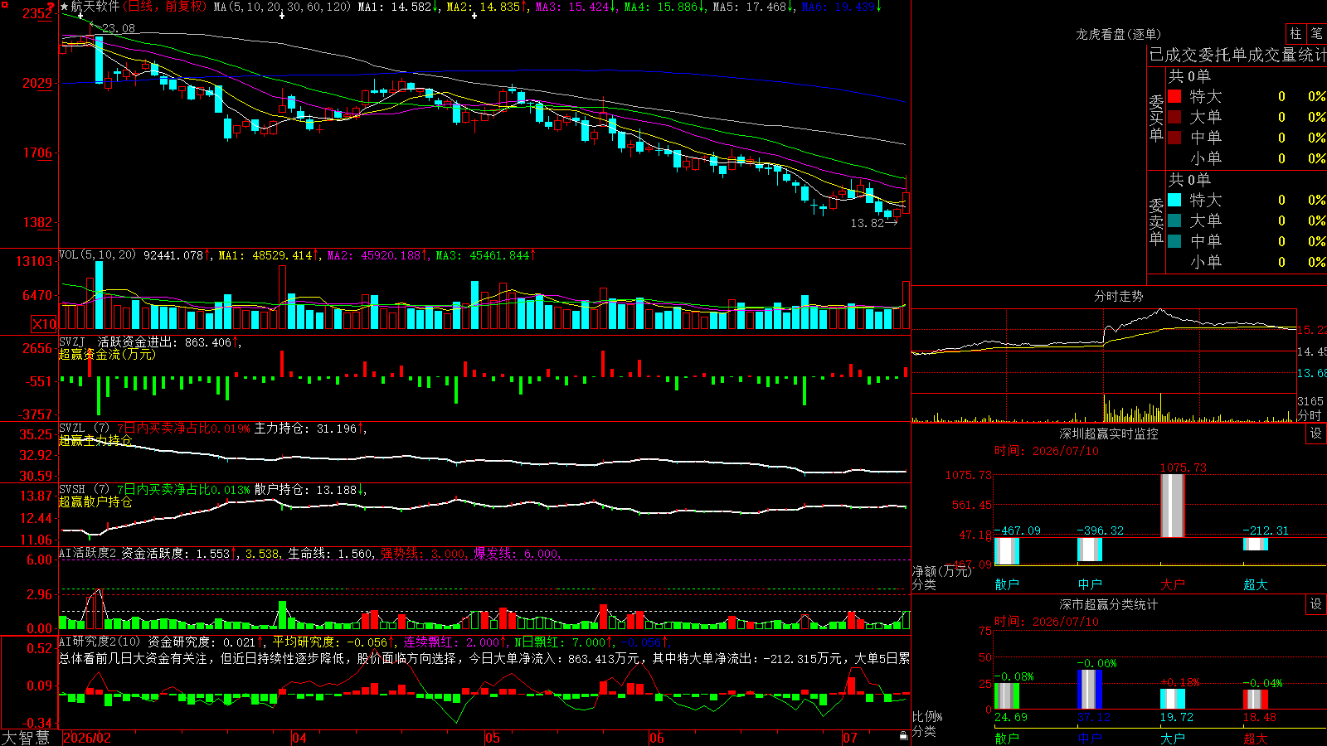
Task: Click the star icon before 航天软件
Action: [x=65, y=7]
